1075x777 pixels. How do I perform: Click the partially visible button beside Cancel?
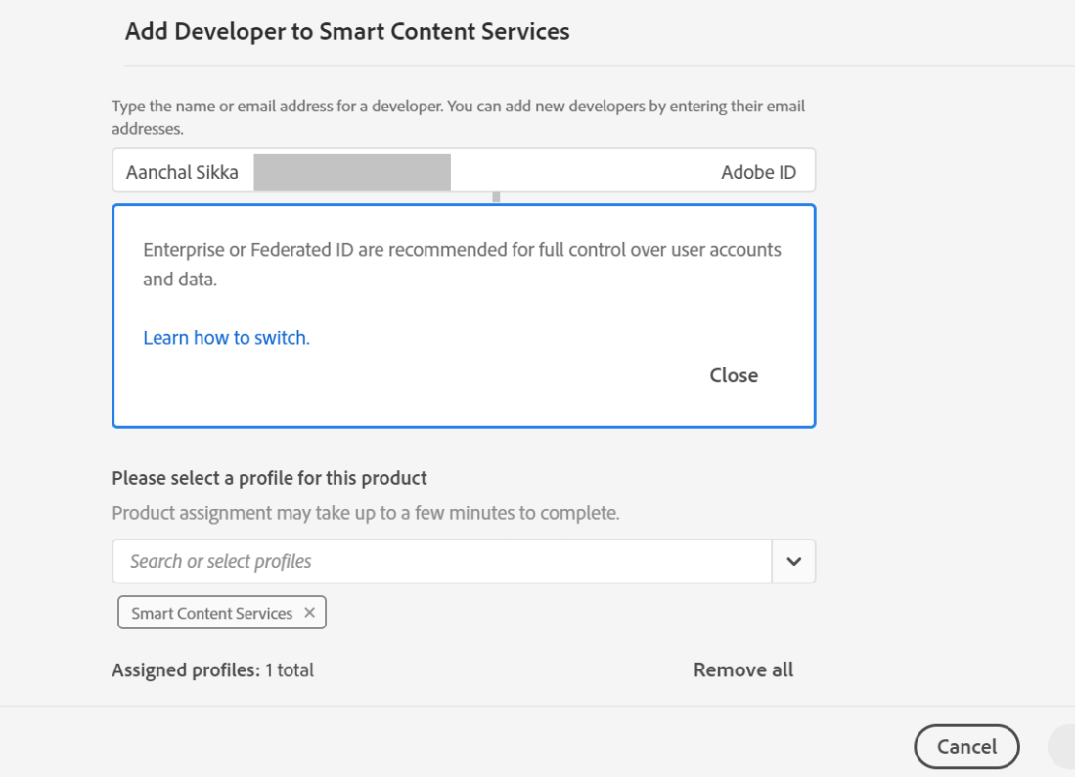(x=1061, y=747)
